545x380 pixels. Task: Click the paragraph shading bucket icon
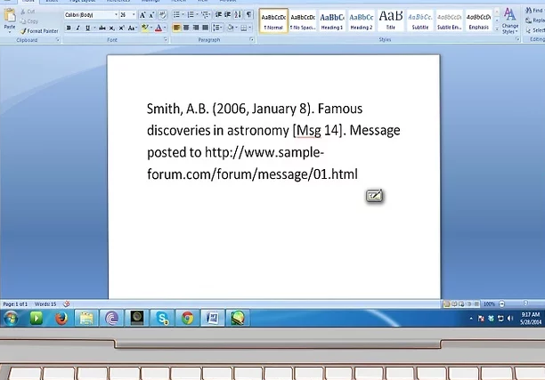pyautogui.click(x=230, y=28)
